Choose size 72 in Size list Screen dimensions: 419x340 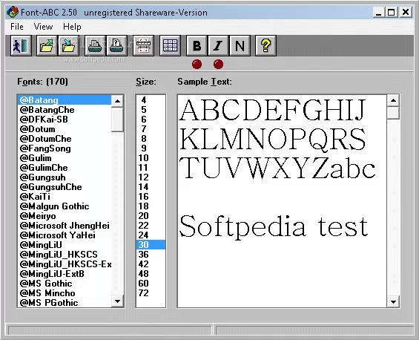pyautogui.click(x=151, y=293)
